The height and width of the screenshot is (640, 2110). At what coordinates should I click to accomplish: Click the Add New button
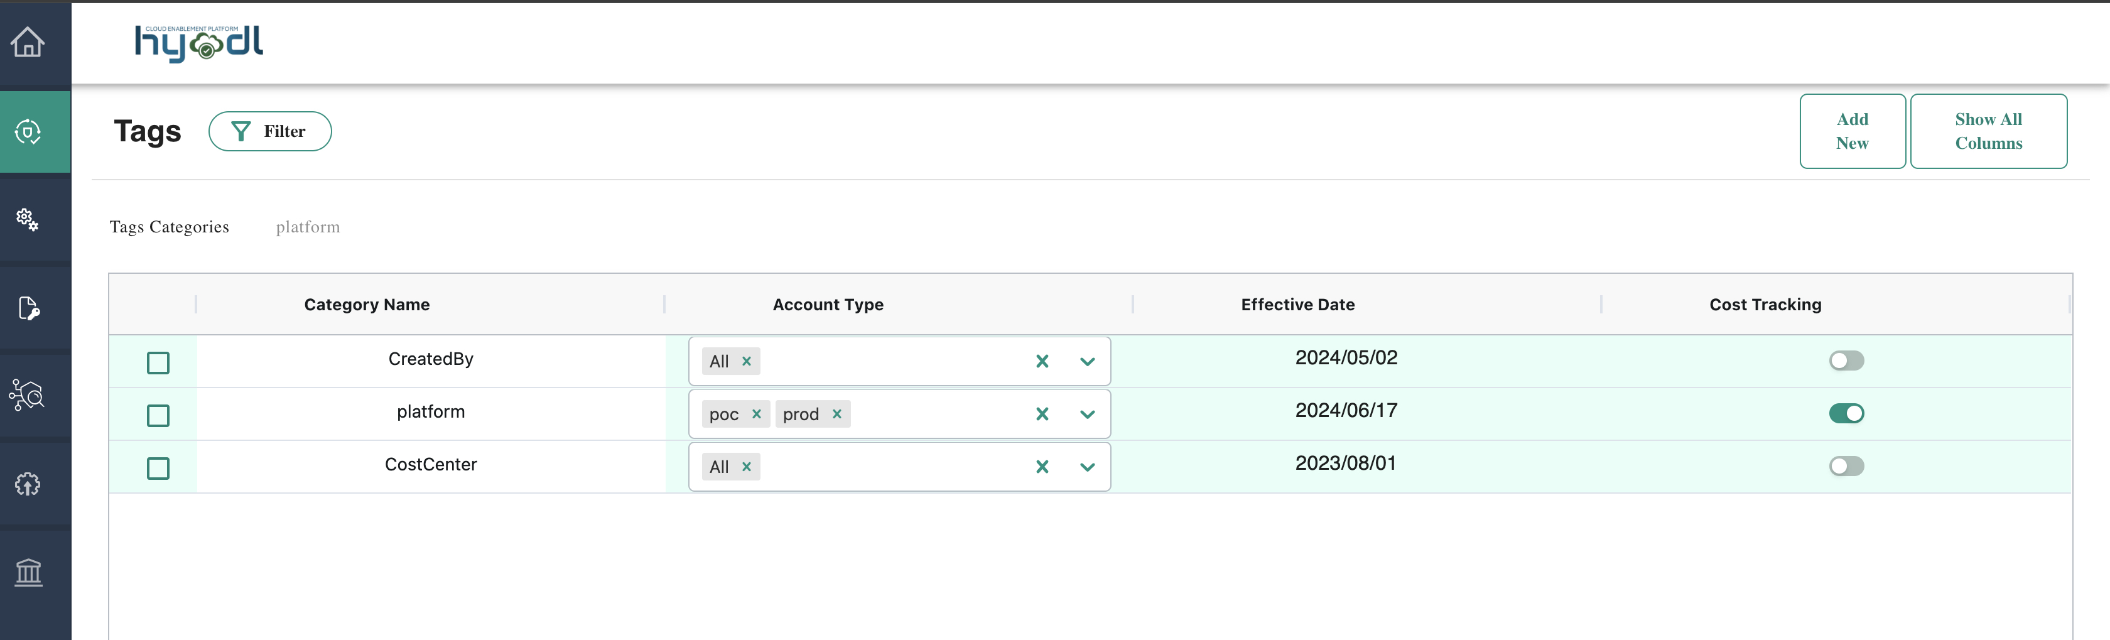point(1852,130)
